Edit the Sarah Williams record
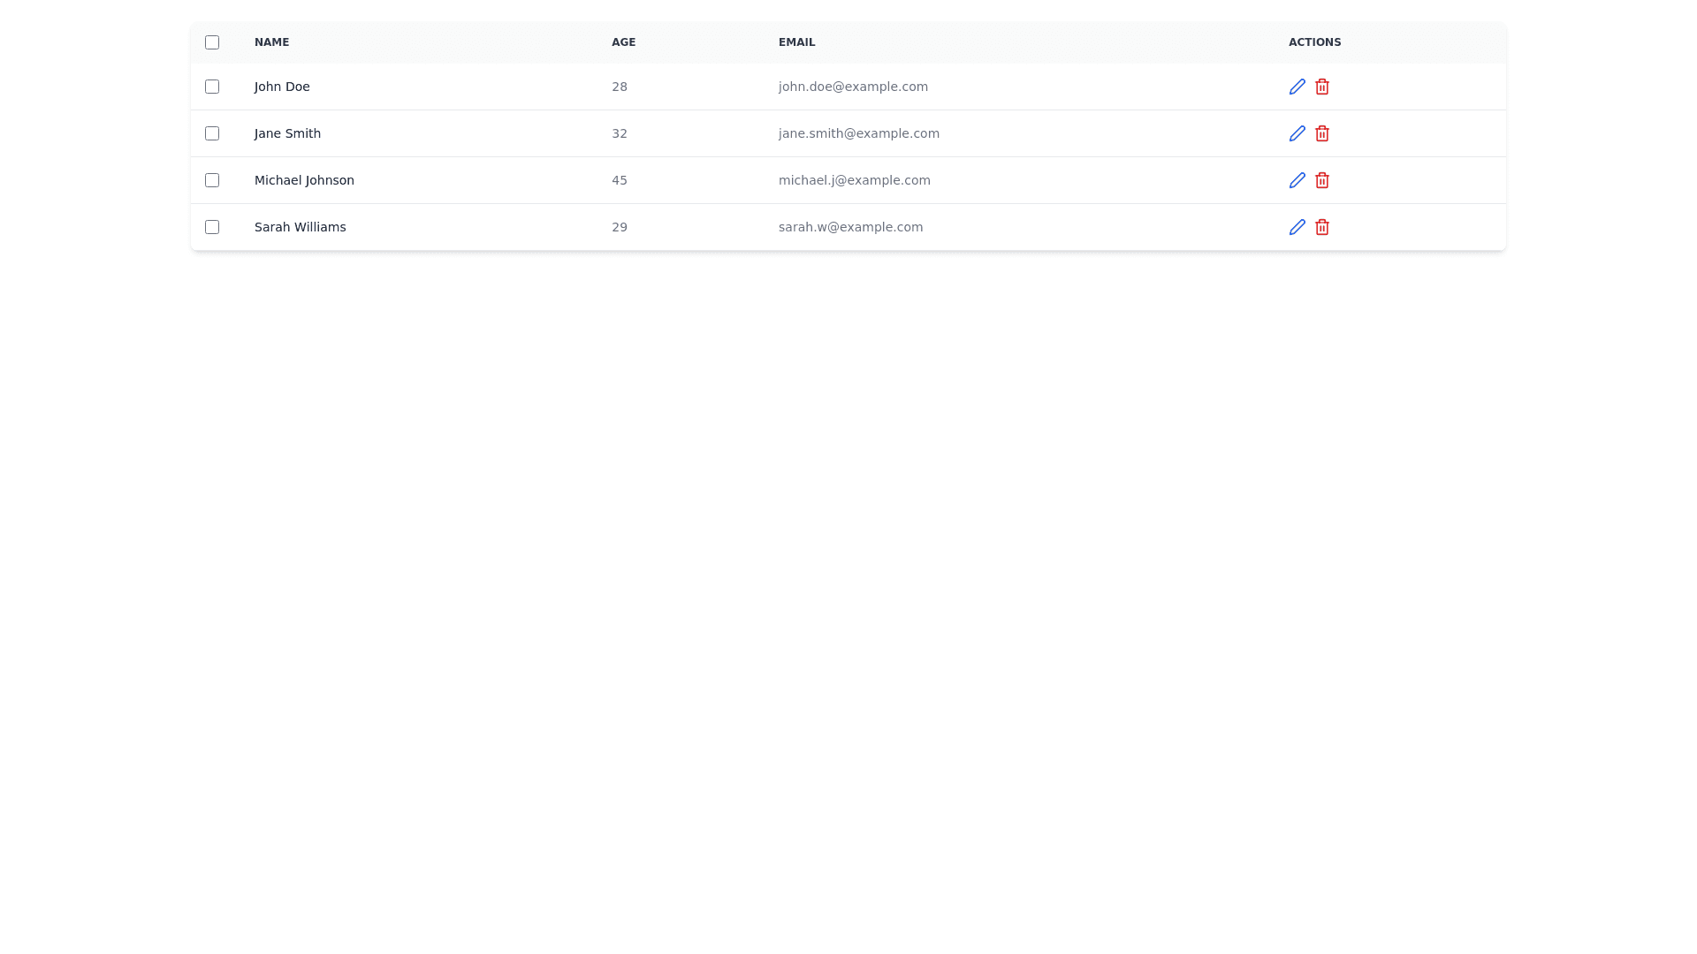Screen dimensions: 1697x954 pos(1297,227)
